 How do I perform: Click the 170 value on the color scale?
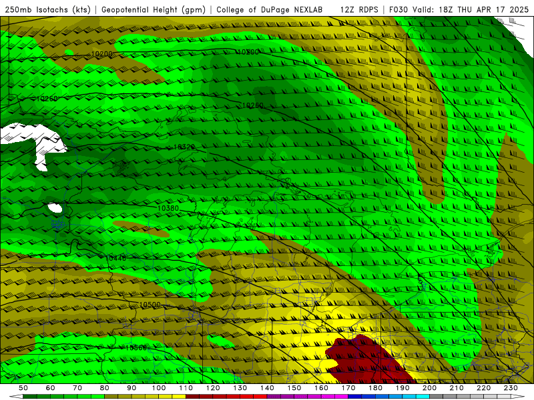coord(348,388)
